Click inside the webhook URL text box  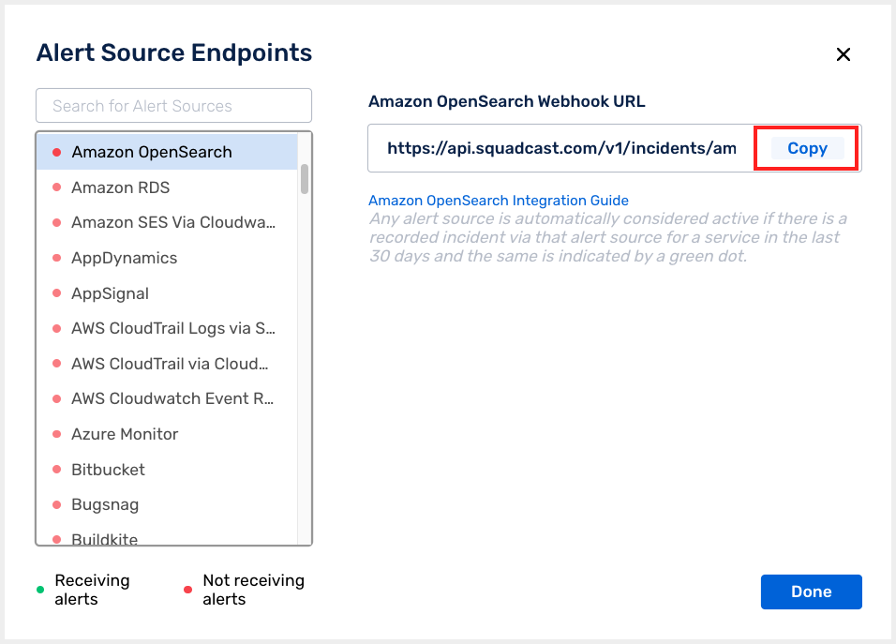(562, 148)
